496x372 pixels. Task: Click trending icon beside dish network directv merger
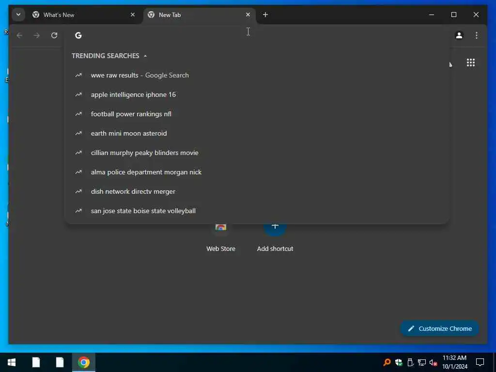click(x=78, y=191)
